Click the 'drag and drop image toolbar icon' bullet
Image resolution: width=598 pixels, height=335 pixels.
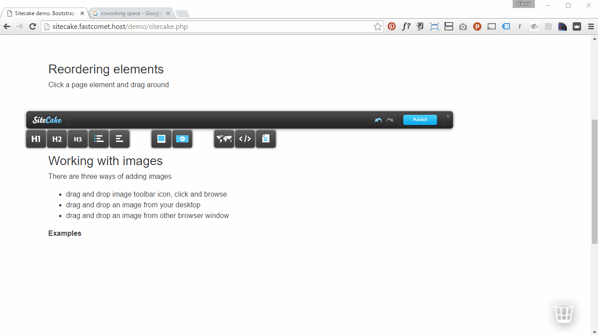click(x=146, y=194)
